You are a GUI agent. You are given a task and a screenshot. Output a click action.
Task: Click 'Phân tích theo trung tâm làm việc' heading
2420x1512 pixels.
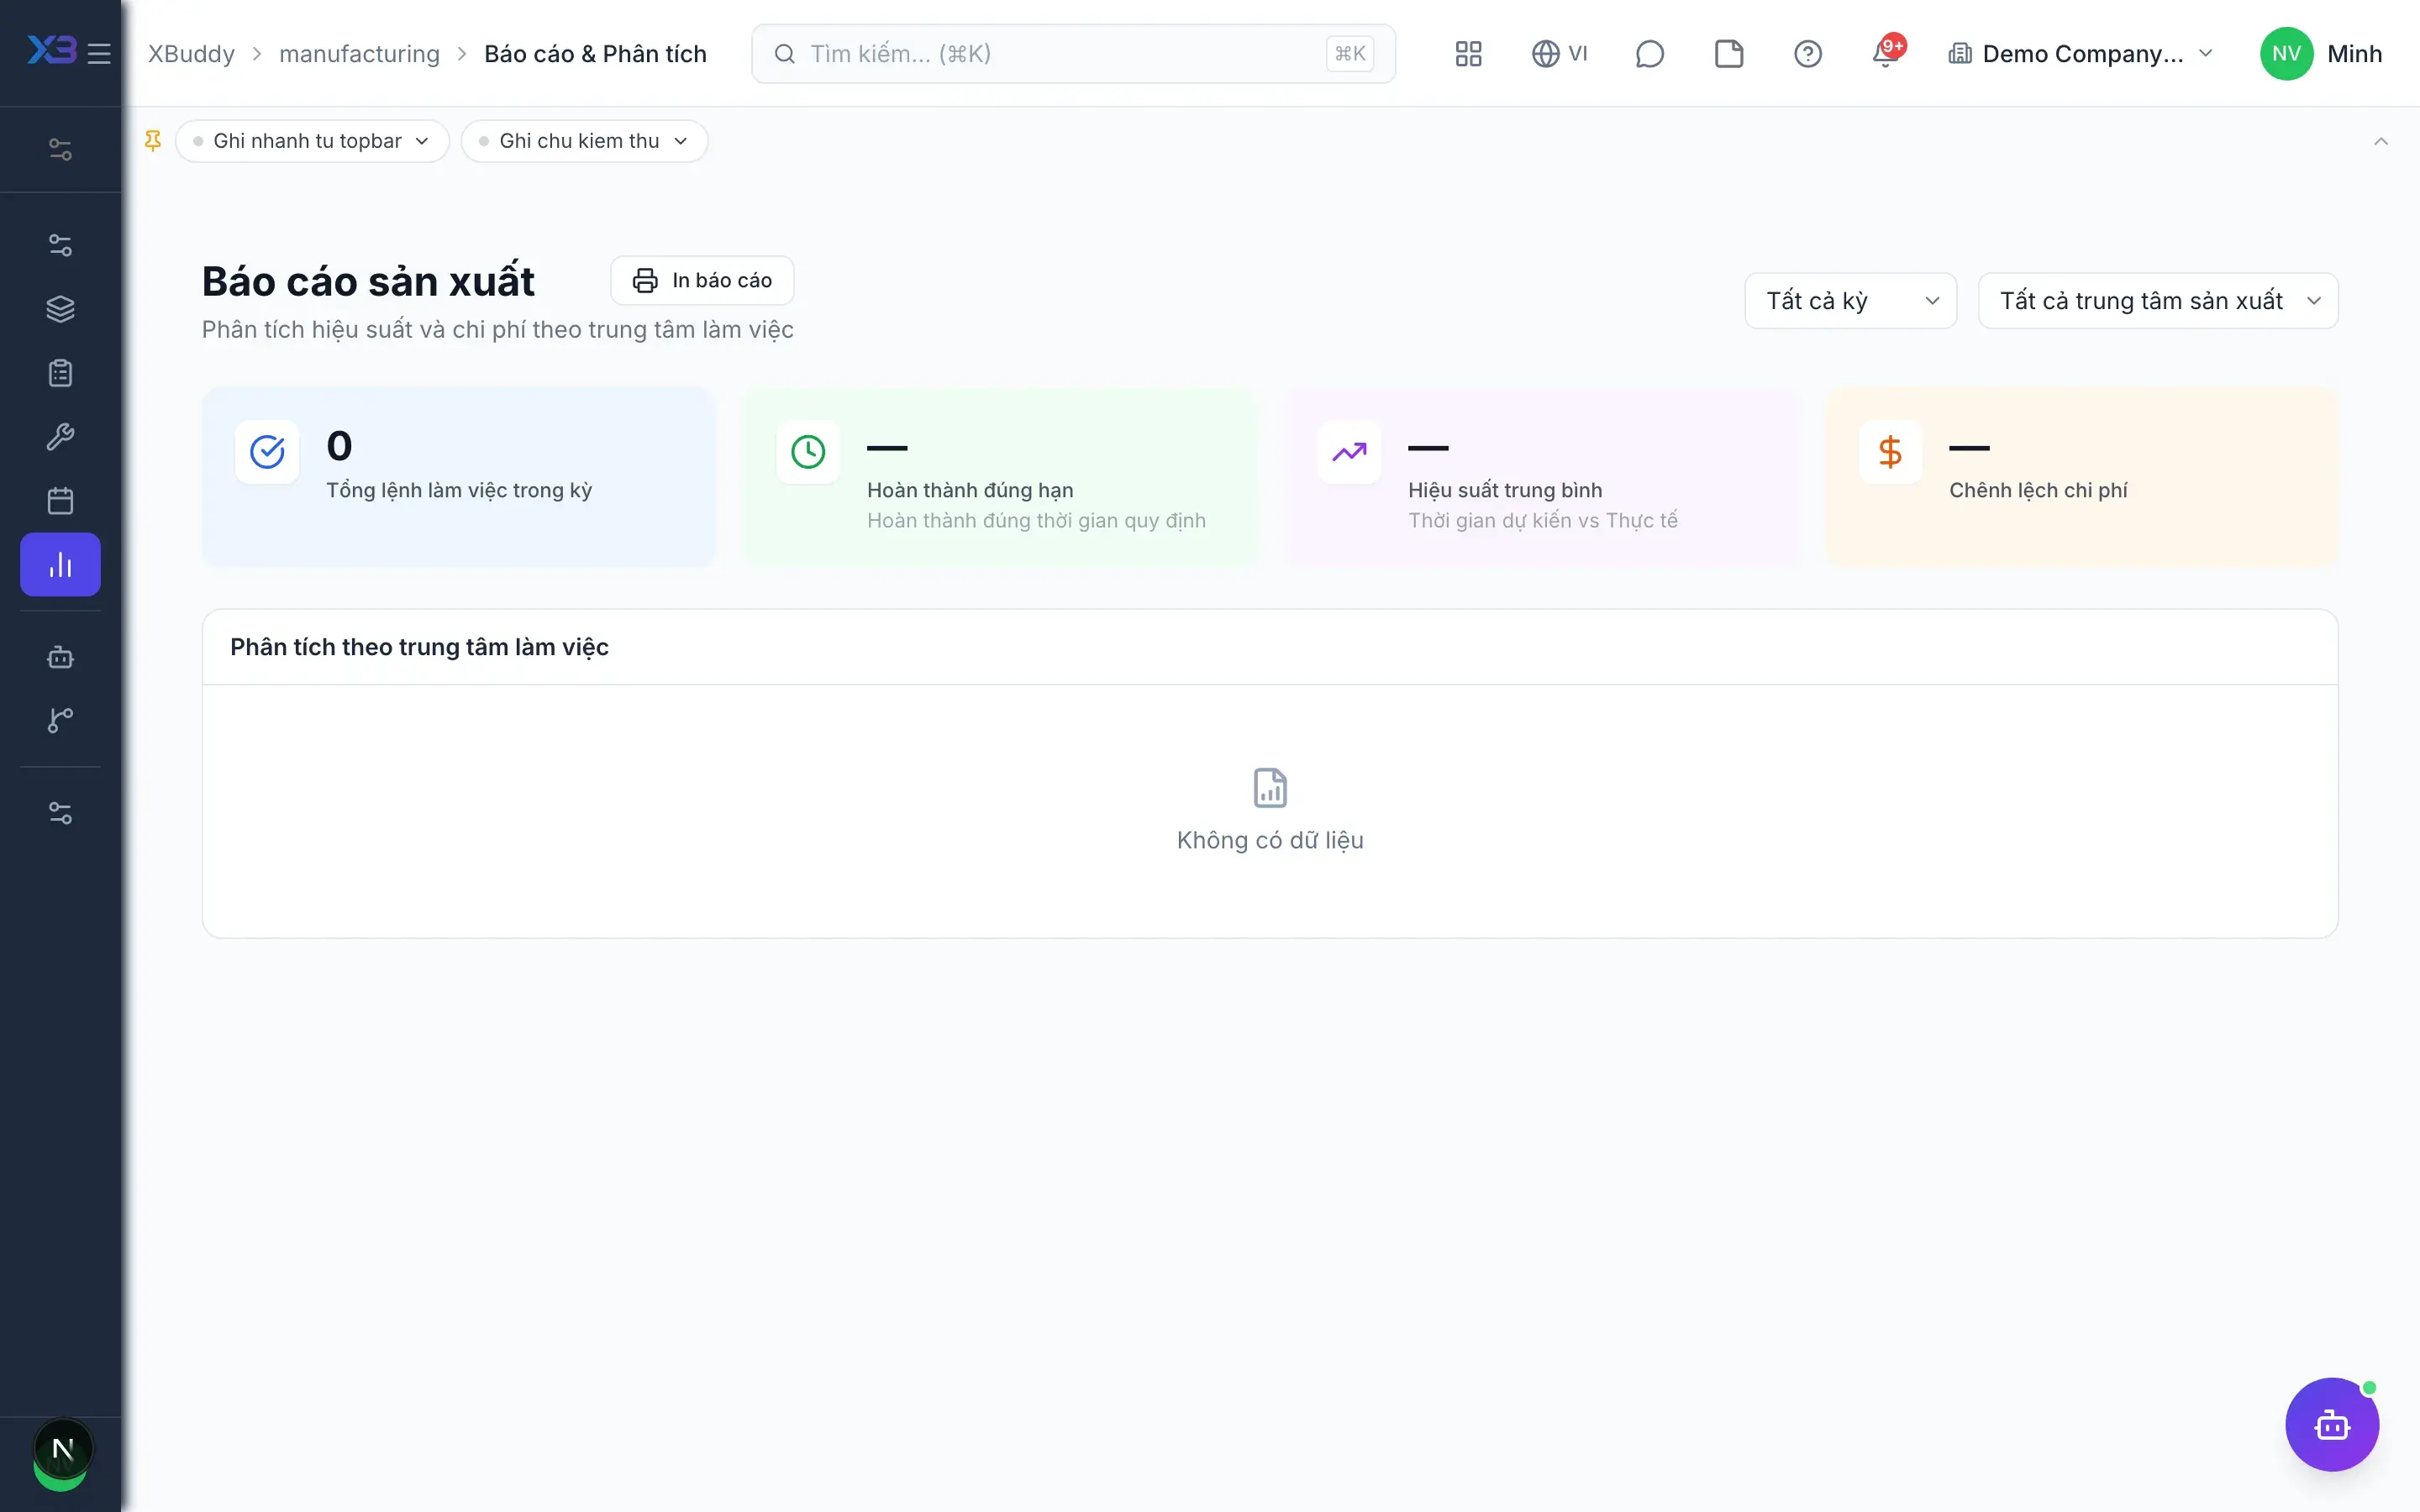[x=419, y=647]
